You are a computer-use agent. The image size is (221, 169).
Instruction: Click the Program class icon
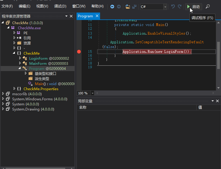25,68
